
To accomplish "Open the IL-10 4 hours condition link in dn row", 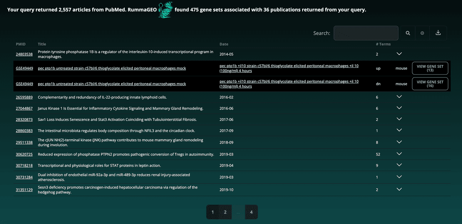I will click(x=289, y=84).
